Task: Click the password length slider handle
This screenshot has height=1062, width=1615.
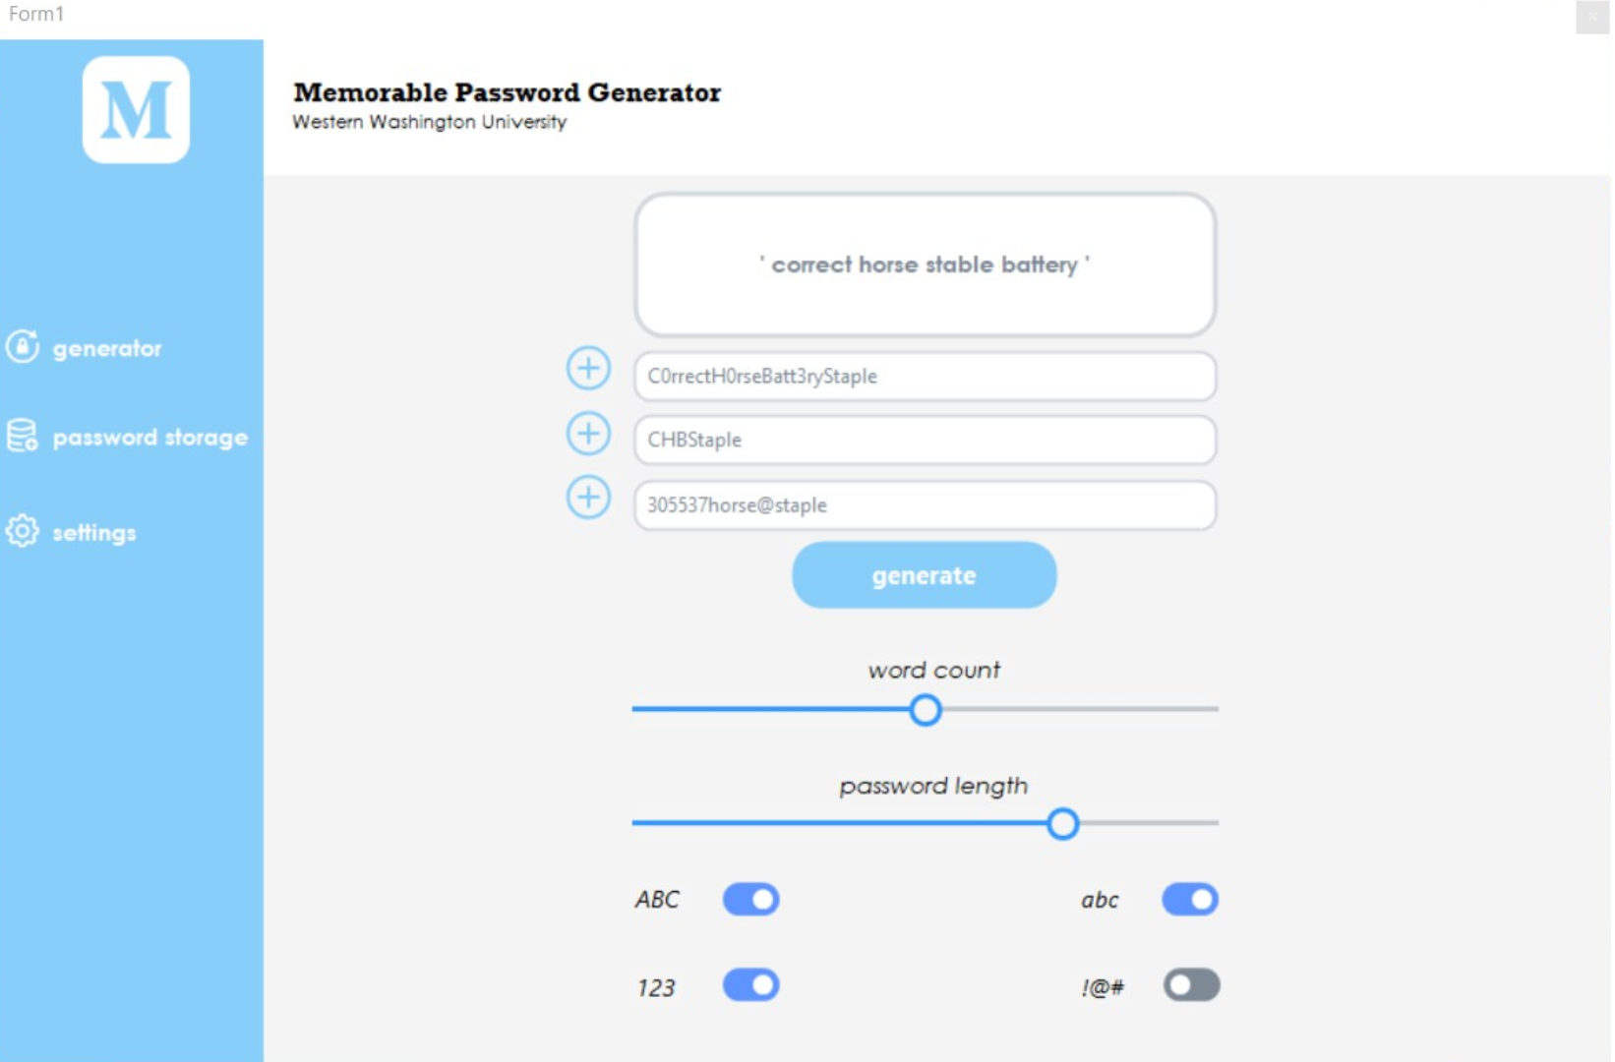Action: 1062,823
